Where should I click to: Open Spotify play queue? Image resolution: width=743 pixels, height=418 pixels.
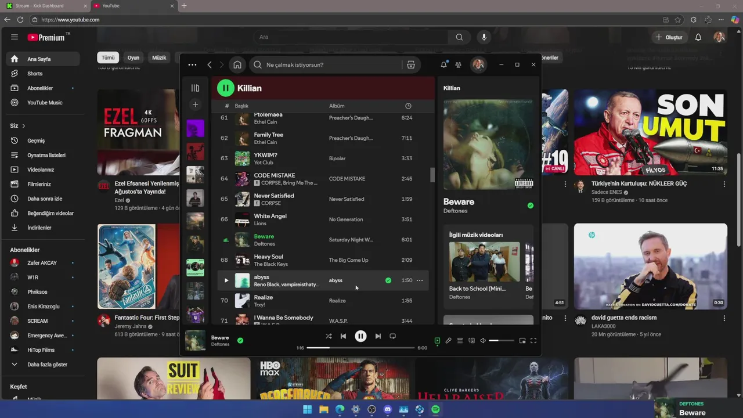point(460,341)
